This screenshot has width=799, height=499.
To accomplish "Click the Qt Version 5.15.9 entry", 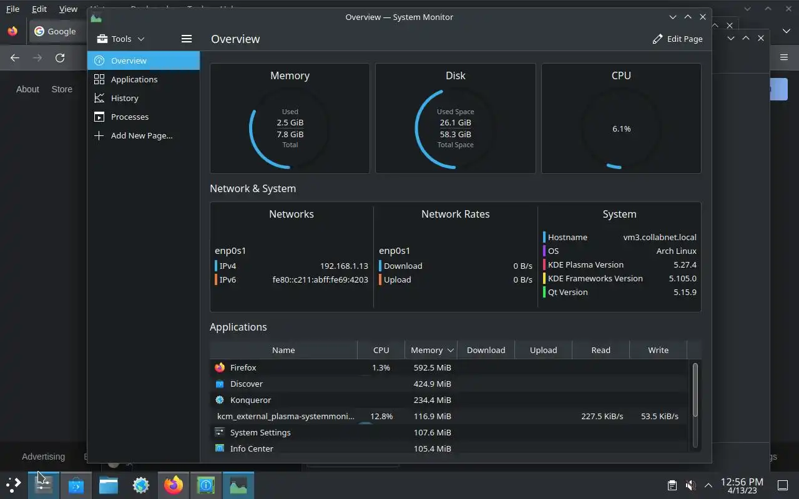I will pos(620,292).
